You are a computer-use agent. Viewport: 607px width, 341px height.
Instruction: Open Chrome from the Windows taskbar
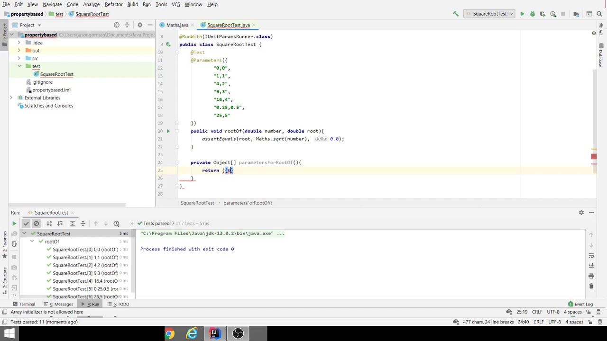click(169, 334)
